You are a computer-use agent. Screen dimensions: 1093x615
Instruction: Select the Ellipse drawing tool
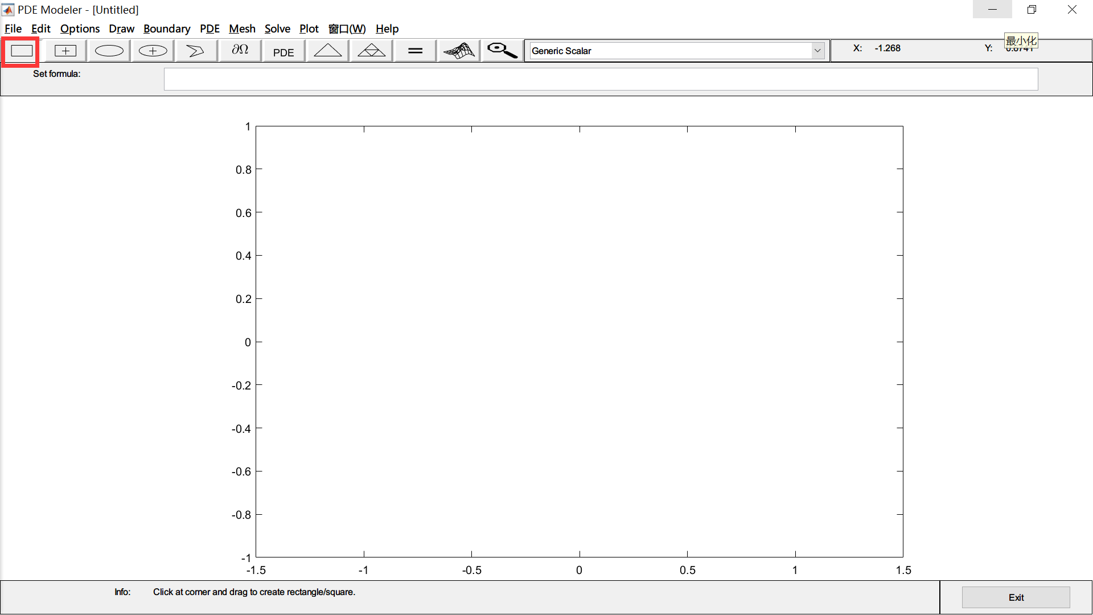coord(108,50)
